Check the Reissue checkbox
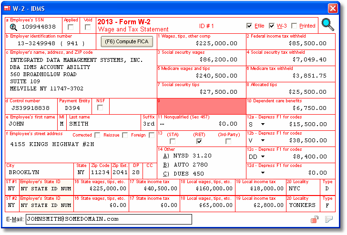 coord(125,135)
